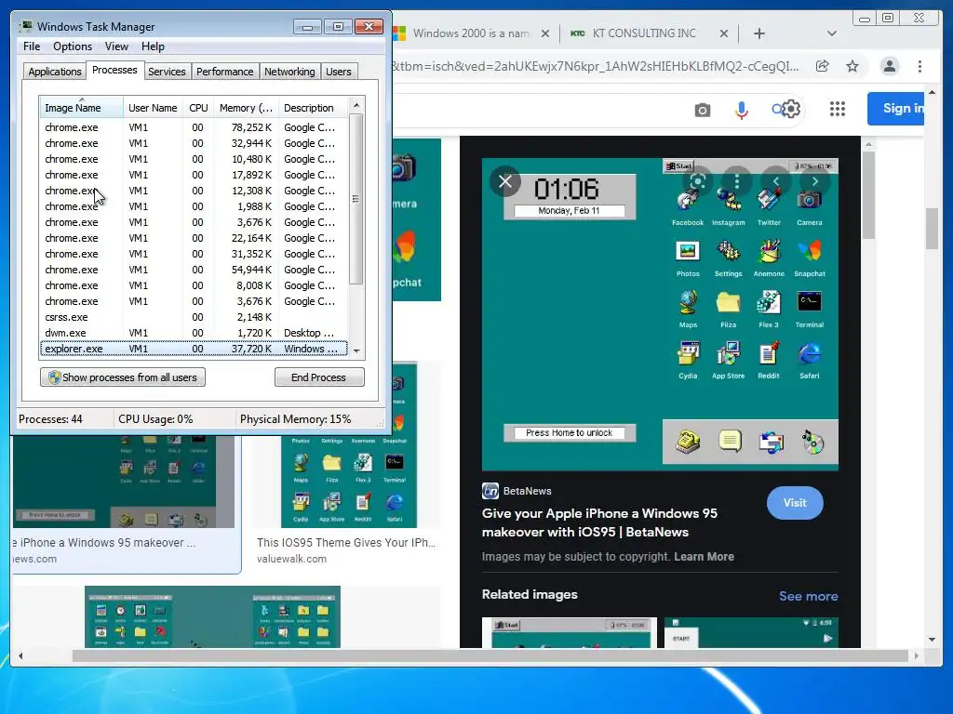Start voice search with microphone icon
The height and width of the screenshot is (714, 953).
[x=742, y=110]
